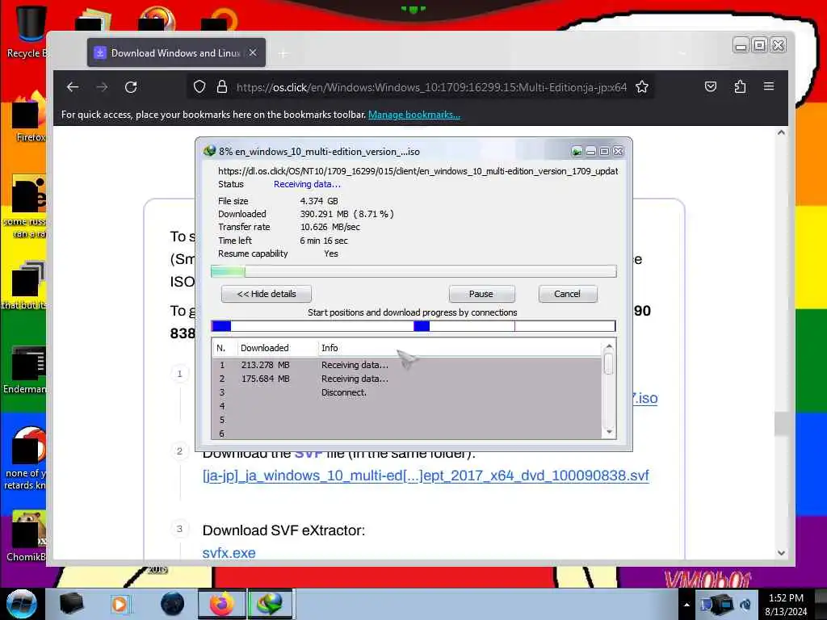Open a new Firefox tab
This screenshot has width=827, height=620.
pos(283,53)
